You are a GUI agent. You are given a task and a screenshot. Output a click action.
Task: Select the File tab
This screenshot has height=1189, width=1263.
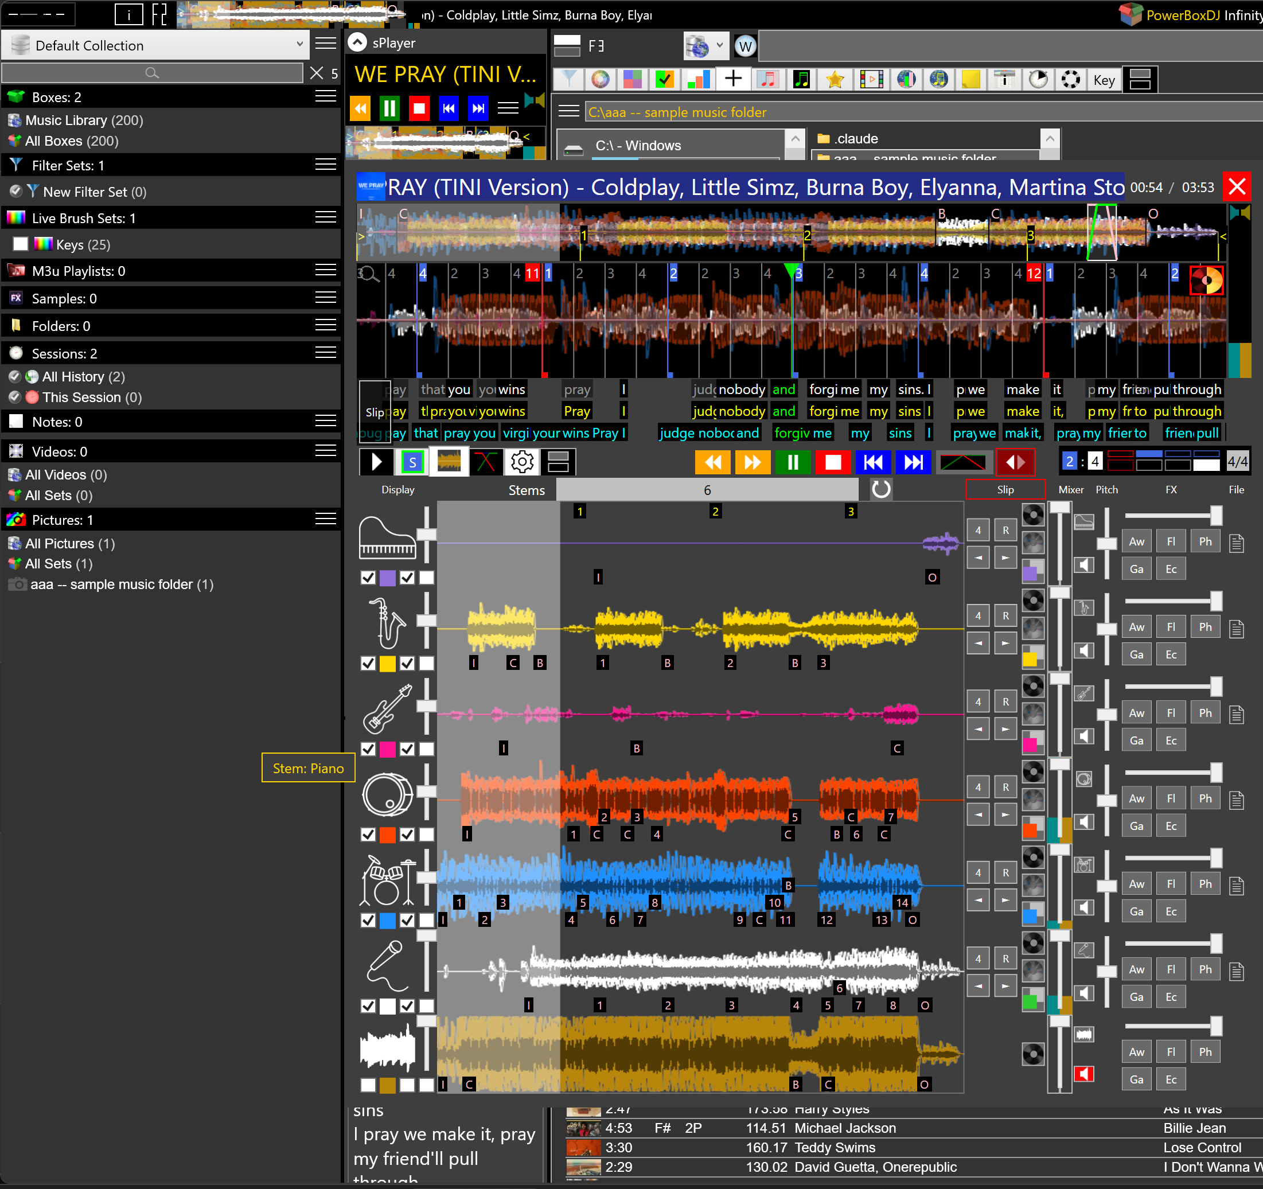[1236, 490]
